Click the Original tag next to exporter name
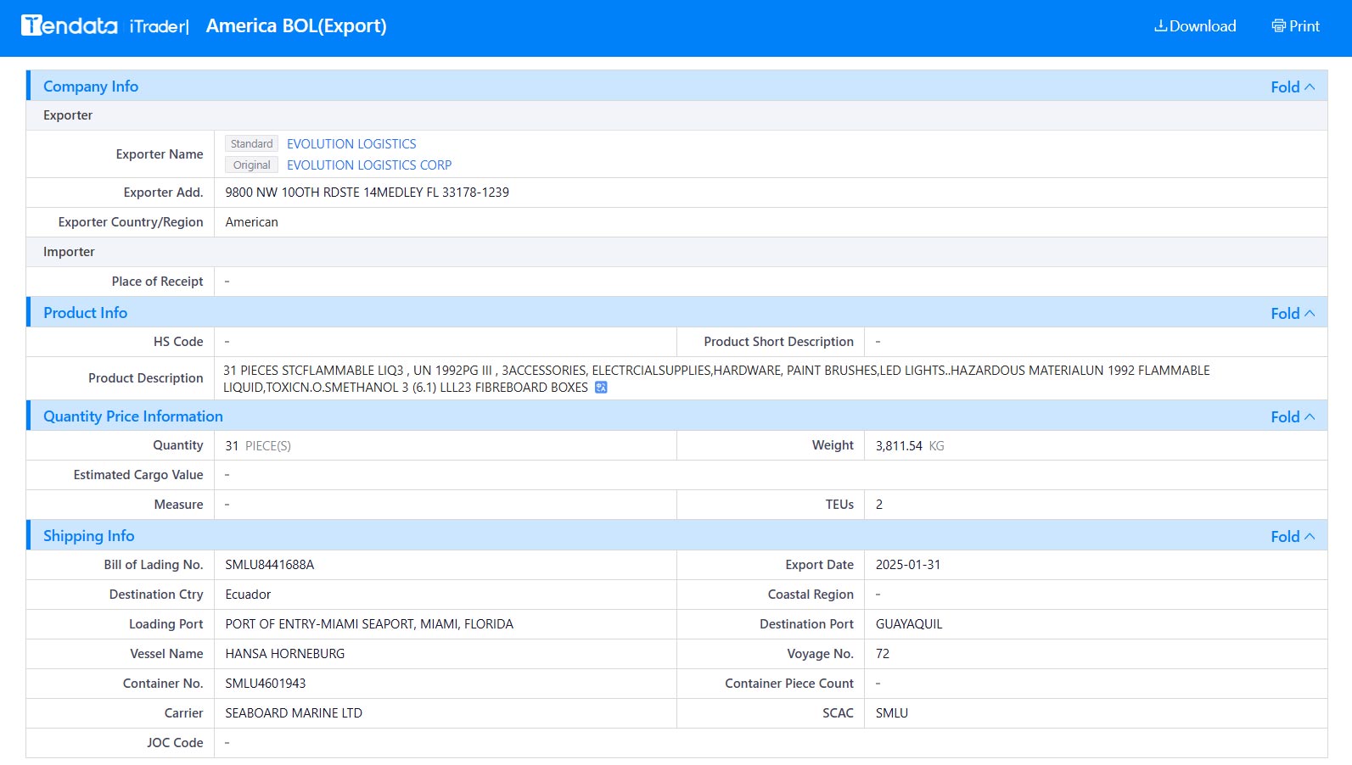This screenshot has height=765, width=1352. pyautogui.click(x=251, y=165)
